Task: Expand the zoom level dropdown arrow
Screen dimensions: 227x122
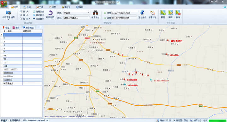Action: tap(30, 19)
